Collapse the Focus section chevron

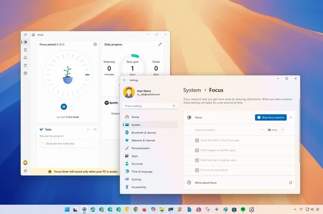291,117
